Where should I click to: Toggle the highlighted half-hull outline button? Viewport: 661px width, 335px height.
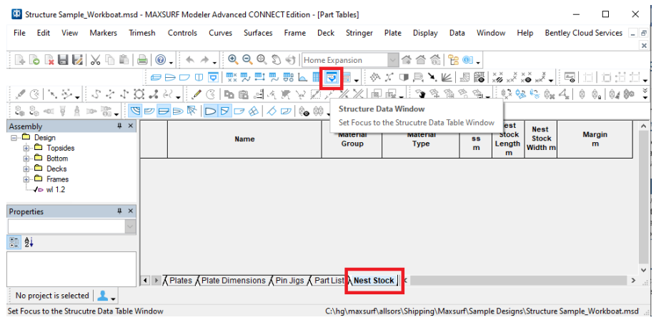click(x=210, y=111)
